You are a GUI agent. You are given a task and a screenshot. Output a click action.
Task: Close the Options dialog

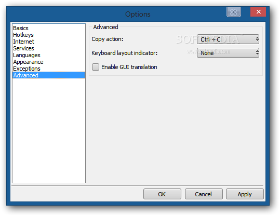pyautogui.click(x=258, y=12)
